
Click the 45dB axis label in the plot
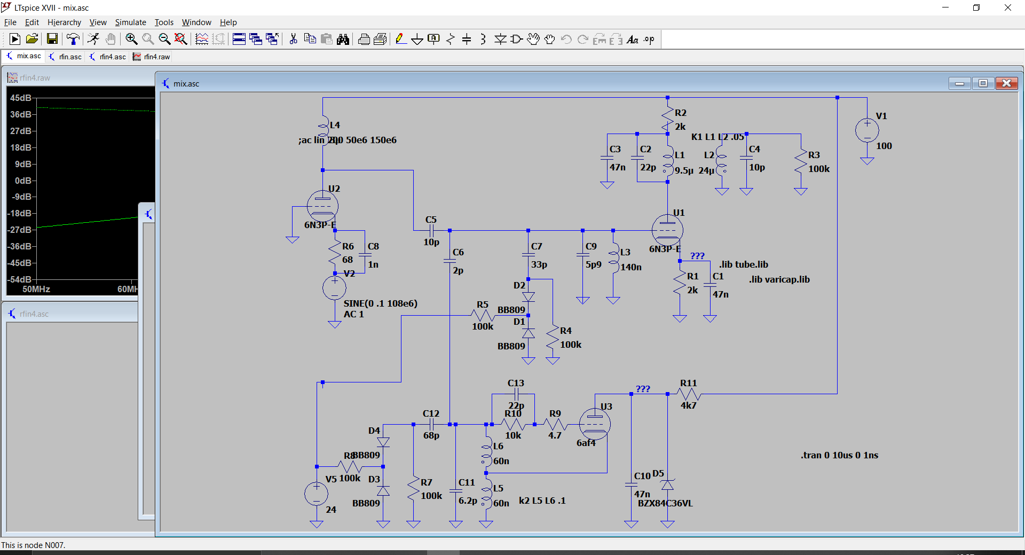(x=21, y=98)
